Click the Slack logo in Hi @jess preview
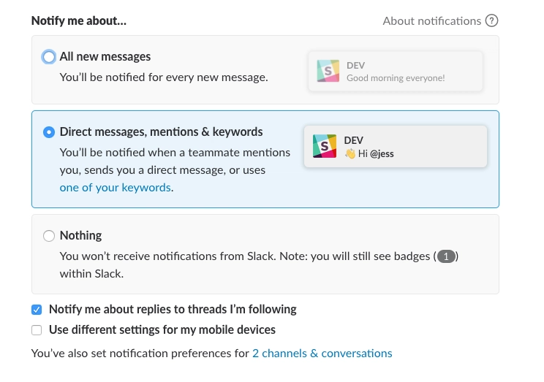The image size is (544, 382). pyautogui.click(x=325, y=146)
